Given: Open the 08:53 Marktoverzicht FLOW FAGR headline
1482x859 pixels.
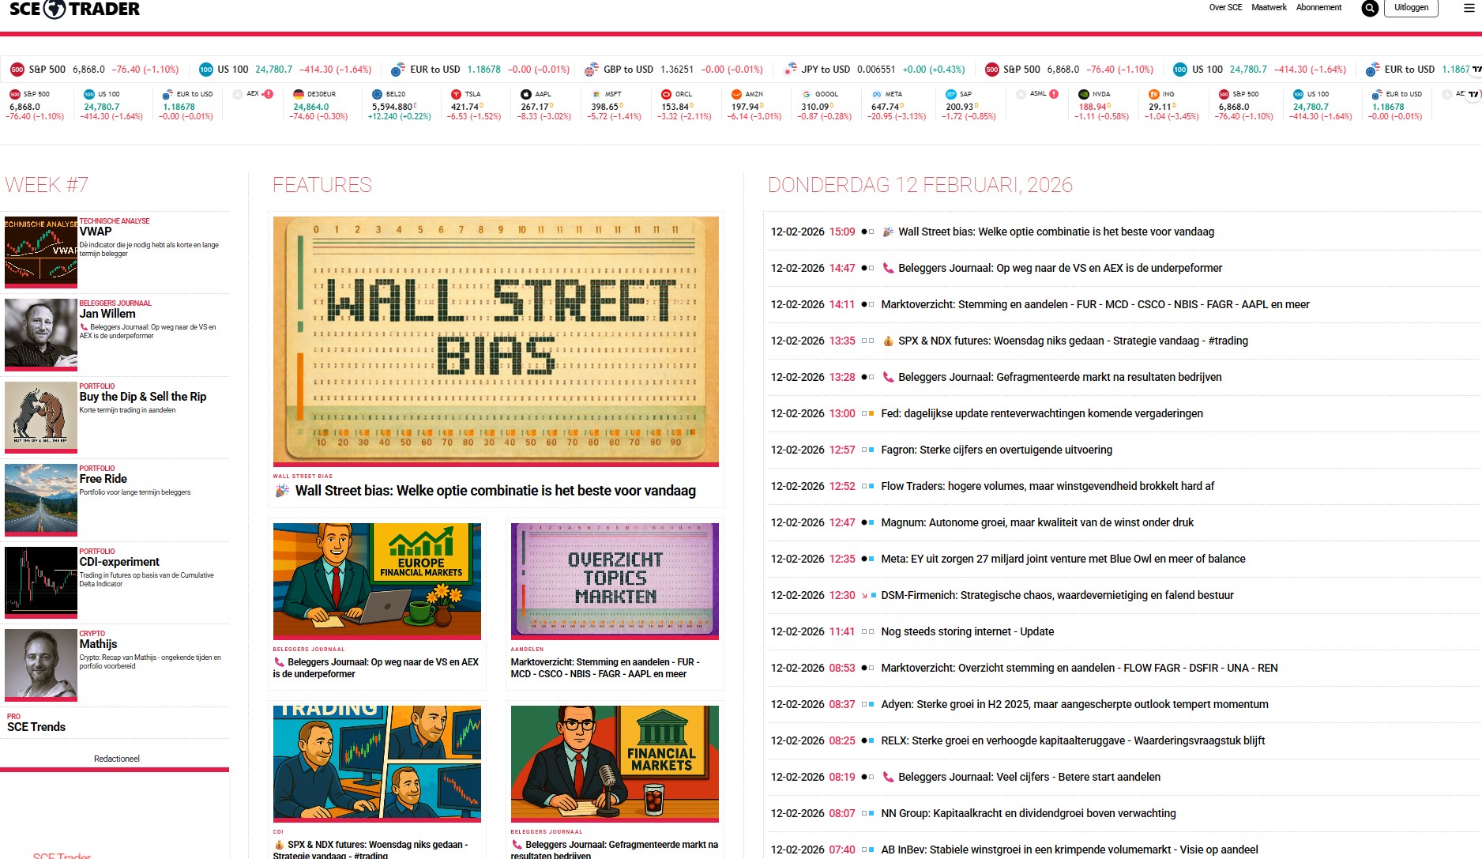Looking at the screenshot, I should pyautogui.click(x=1079, y=668).
